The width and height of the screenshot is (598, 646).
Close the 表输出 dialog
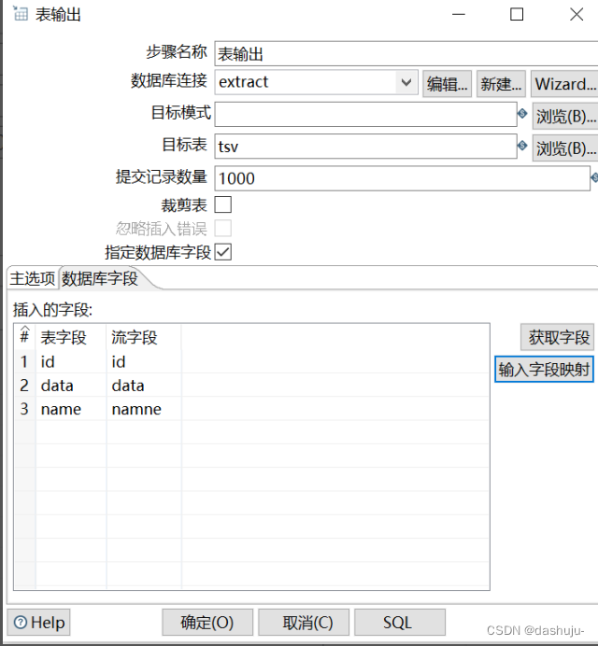577,14
